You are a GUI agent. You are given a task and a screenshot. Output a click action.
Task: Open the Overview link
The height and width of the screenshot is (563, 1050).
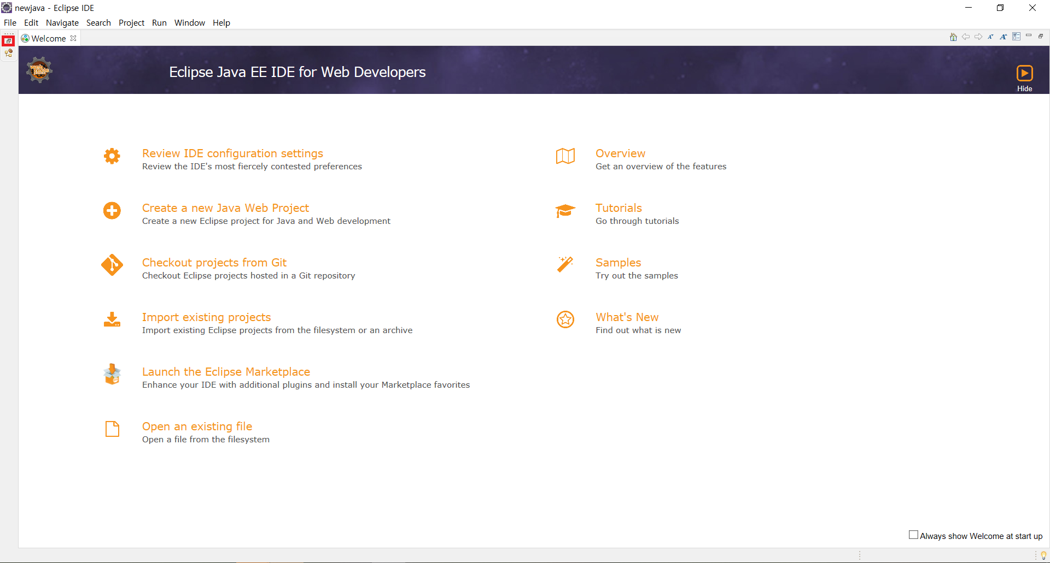click(x=620, y=153)
